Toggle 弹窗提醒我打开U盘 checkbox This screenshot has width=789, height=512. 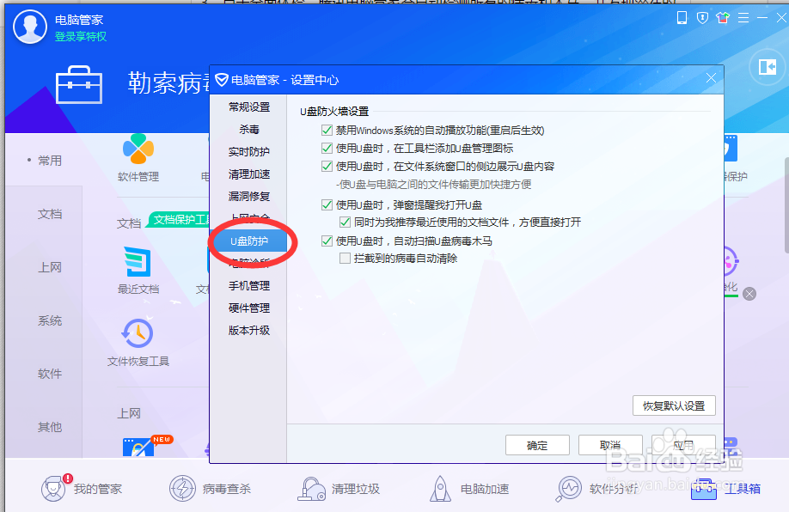[x=327, y=204]
